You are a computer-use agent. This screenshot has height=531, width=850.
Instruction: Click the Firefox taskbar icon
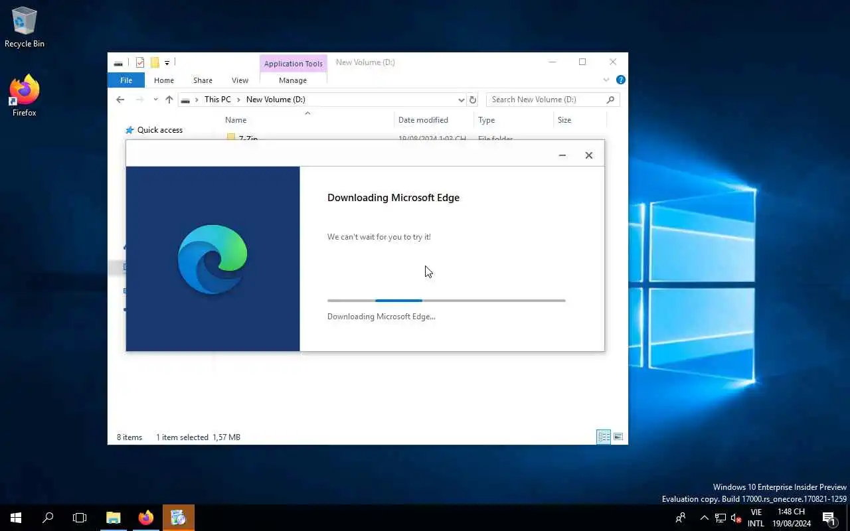pos(146,518)
